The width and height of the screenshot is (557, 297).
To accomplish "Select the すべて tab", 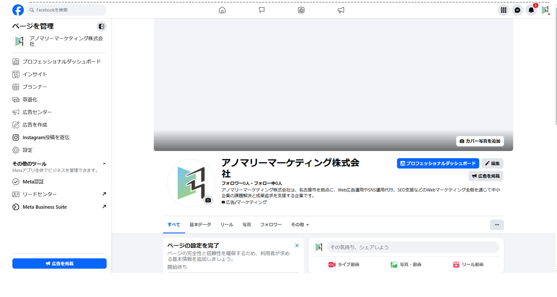I will [x=174, y=225].
